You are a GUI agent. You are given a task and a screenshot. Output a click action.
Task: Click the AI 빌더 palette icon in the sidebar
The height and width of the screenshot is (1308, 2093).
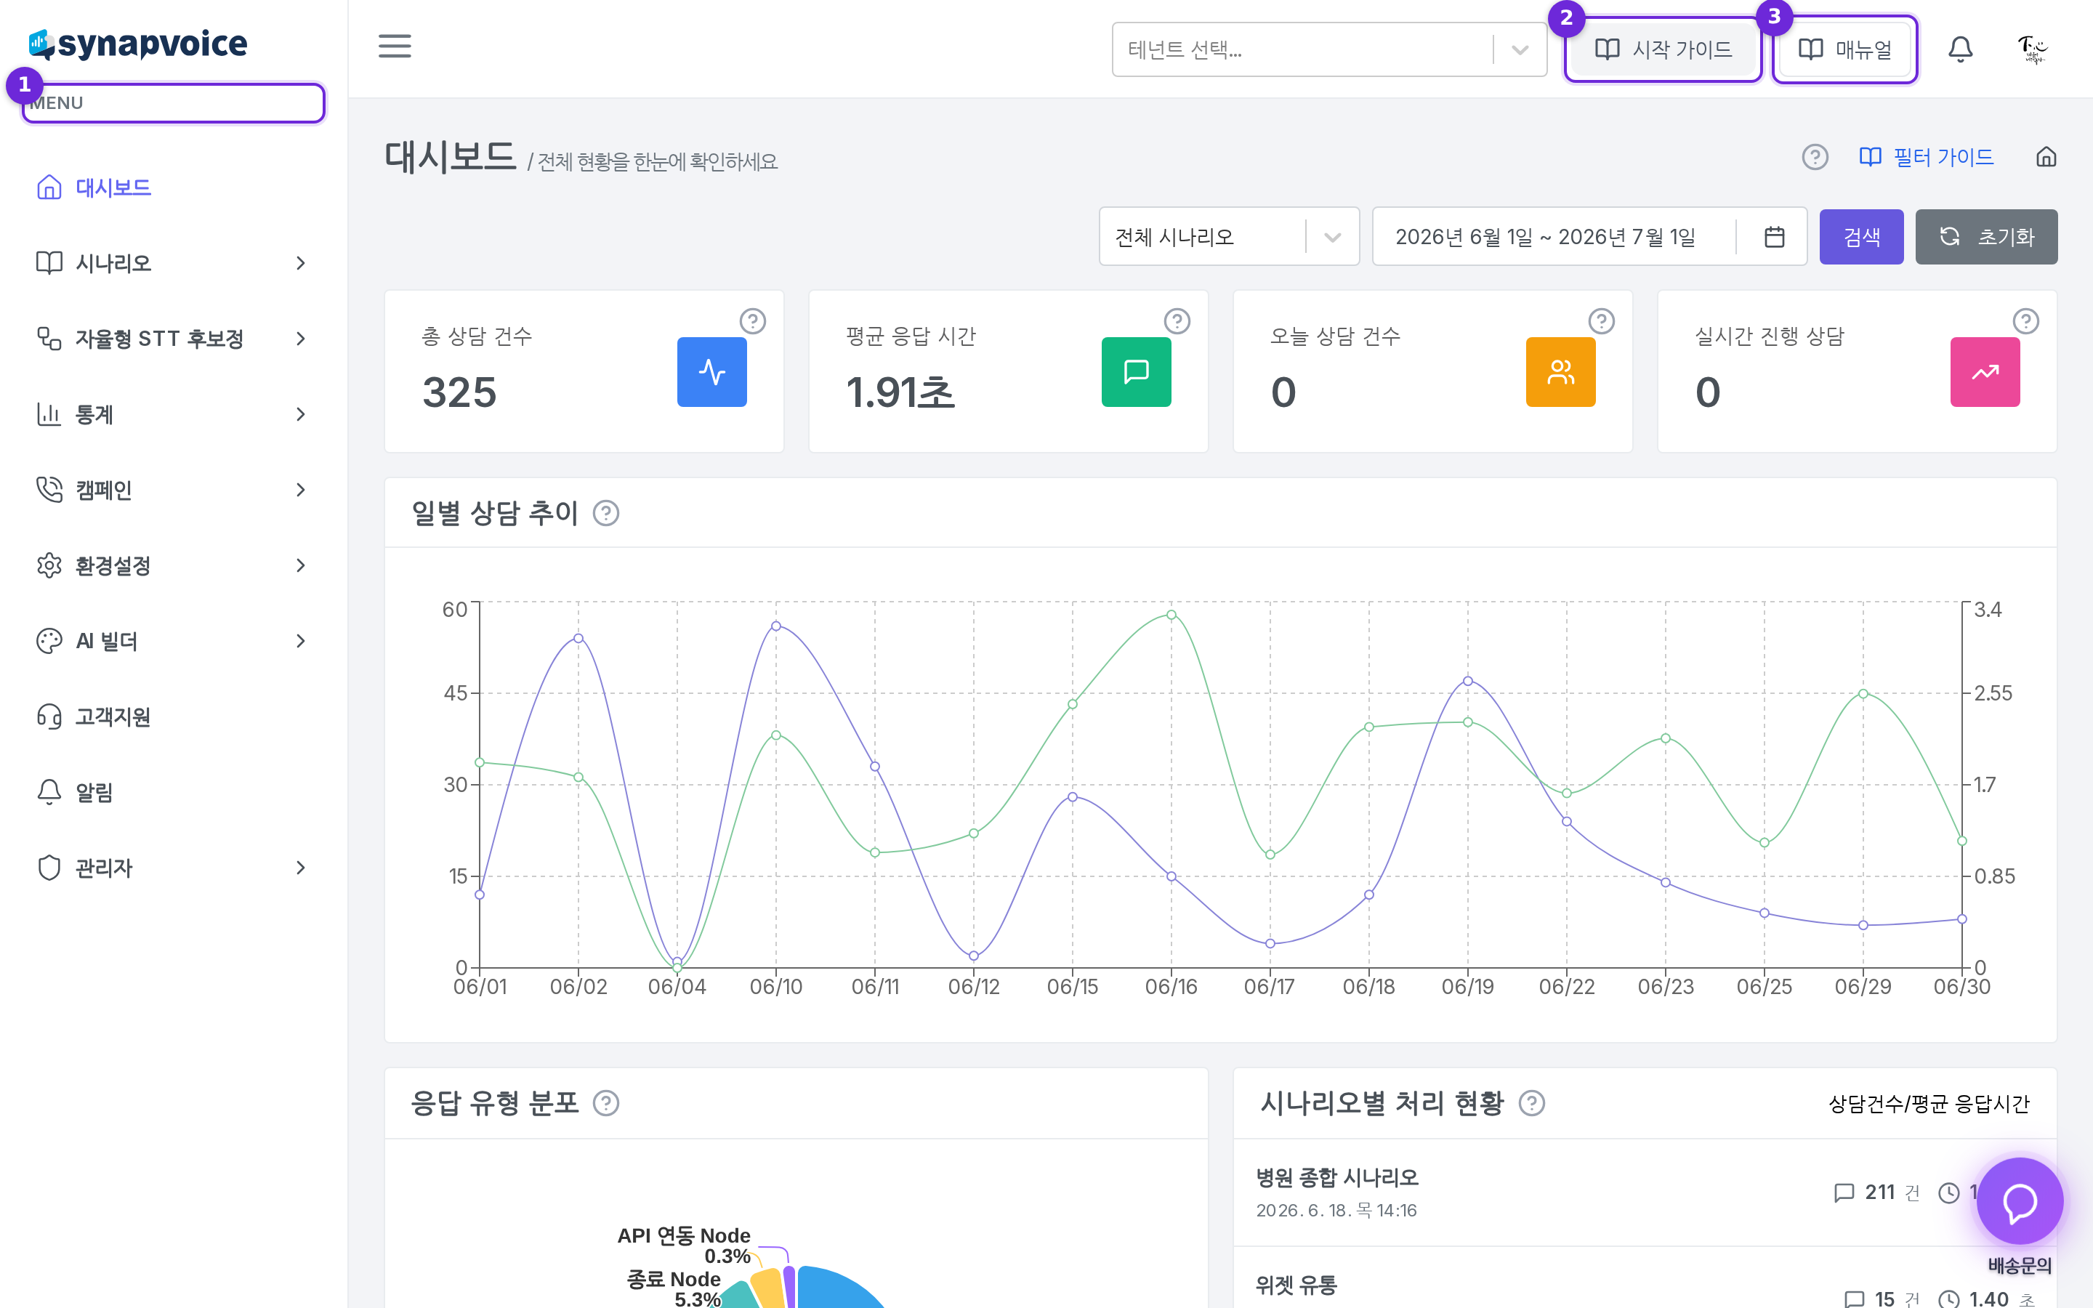(x=49, y=640)
